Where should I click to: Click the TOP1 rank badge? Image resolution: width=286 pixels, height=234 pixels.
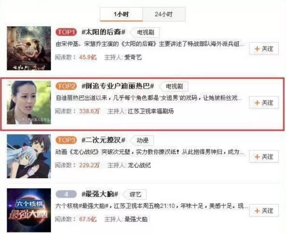pyautogui.click(x=66, y=32)
